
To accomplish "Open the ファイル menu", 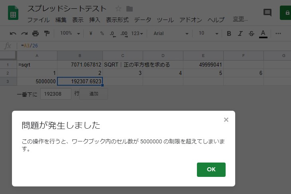I will point(38,20).
